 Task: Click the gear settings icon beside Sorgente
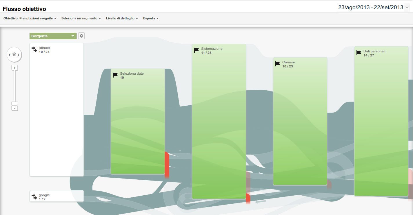[81, 36]
